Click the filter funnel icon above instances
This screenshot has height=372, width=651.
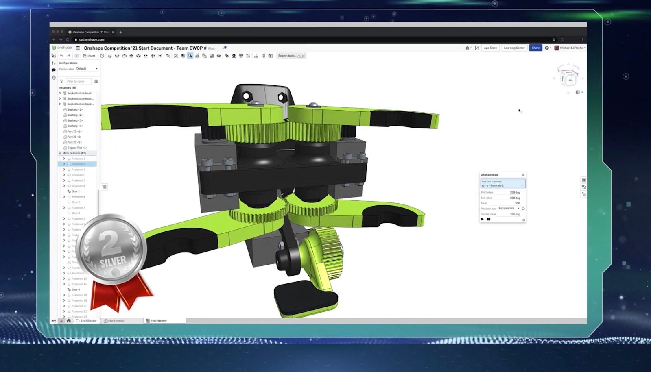pyautogui.click(x=62, y=81)
